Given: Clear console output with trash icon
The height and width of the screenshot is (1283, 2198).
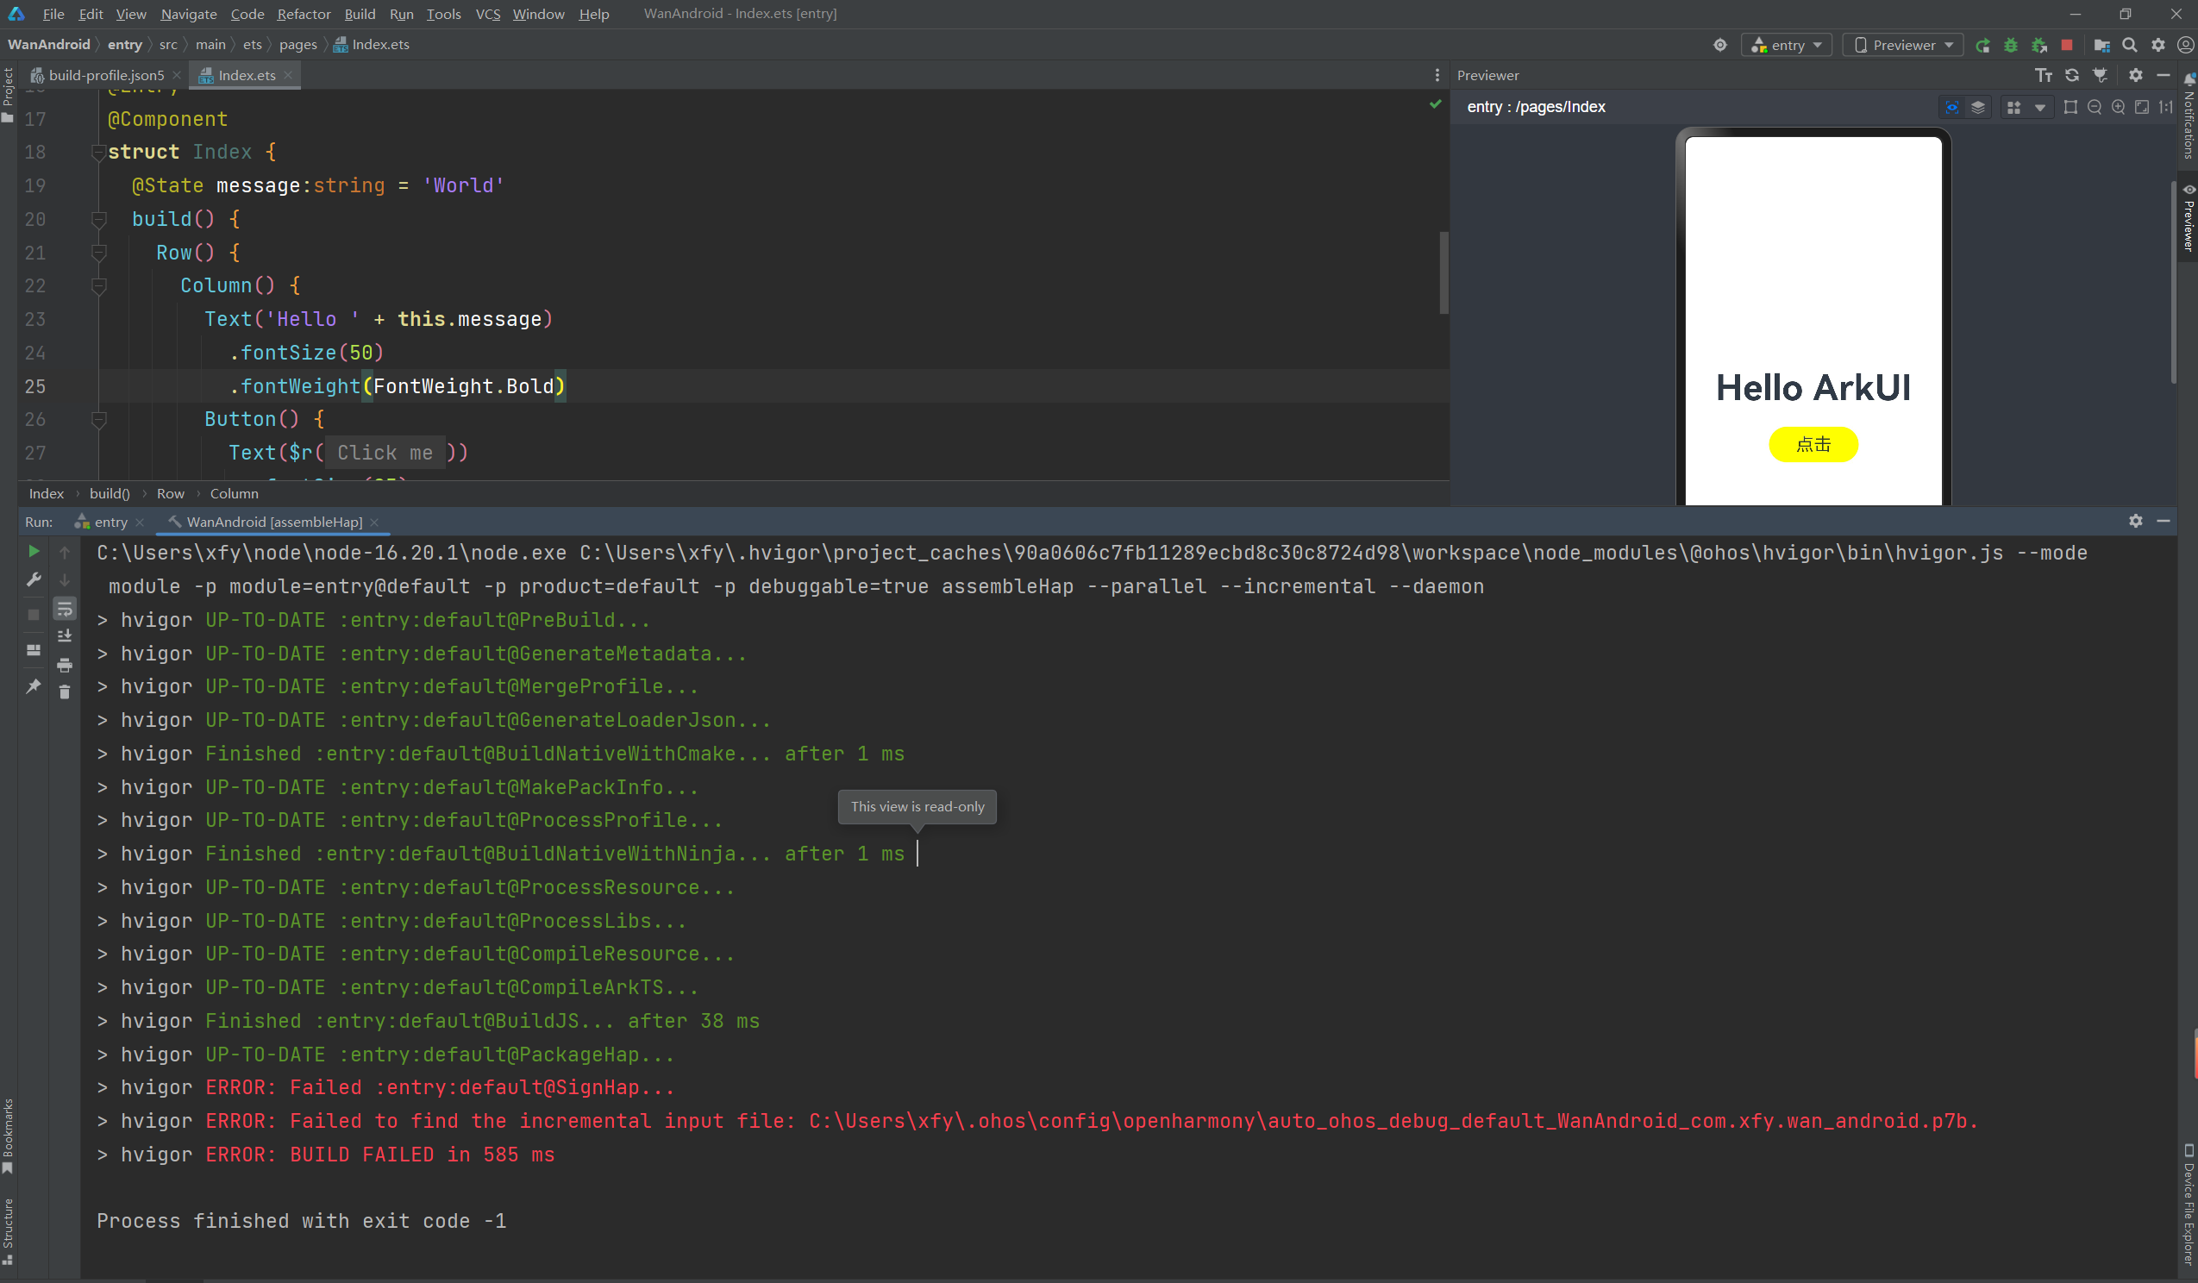Looking at the screenshot, I should 65,692.
